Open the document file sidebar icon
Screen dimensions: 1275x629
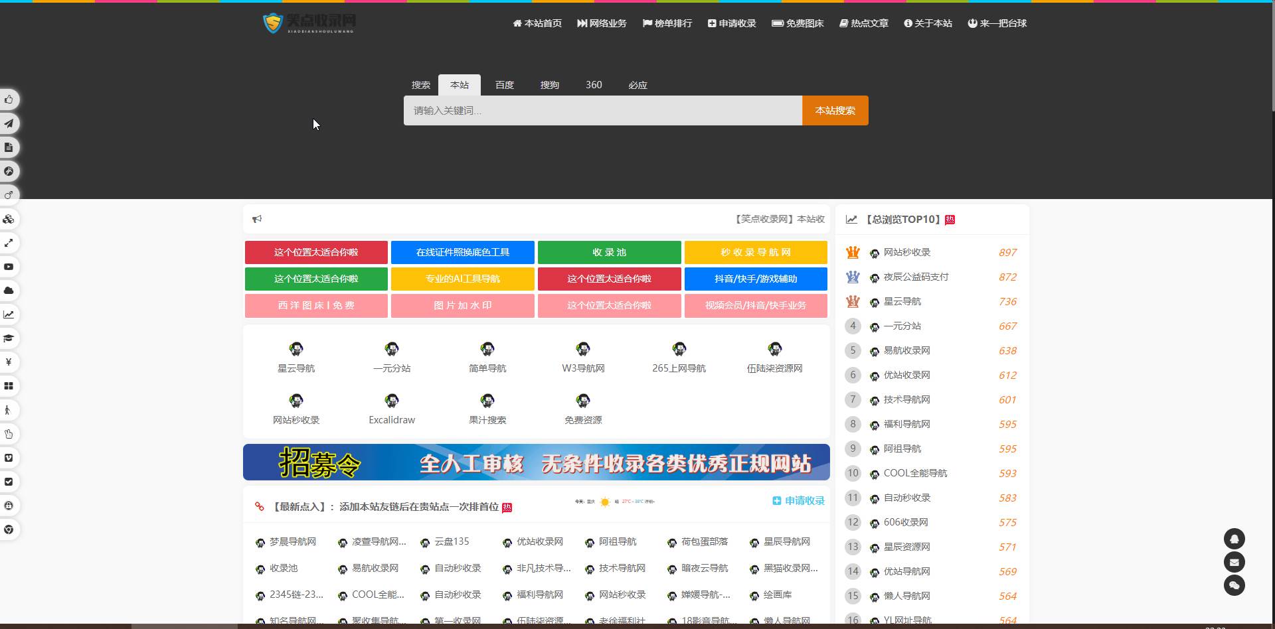(9, 147)
